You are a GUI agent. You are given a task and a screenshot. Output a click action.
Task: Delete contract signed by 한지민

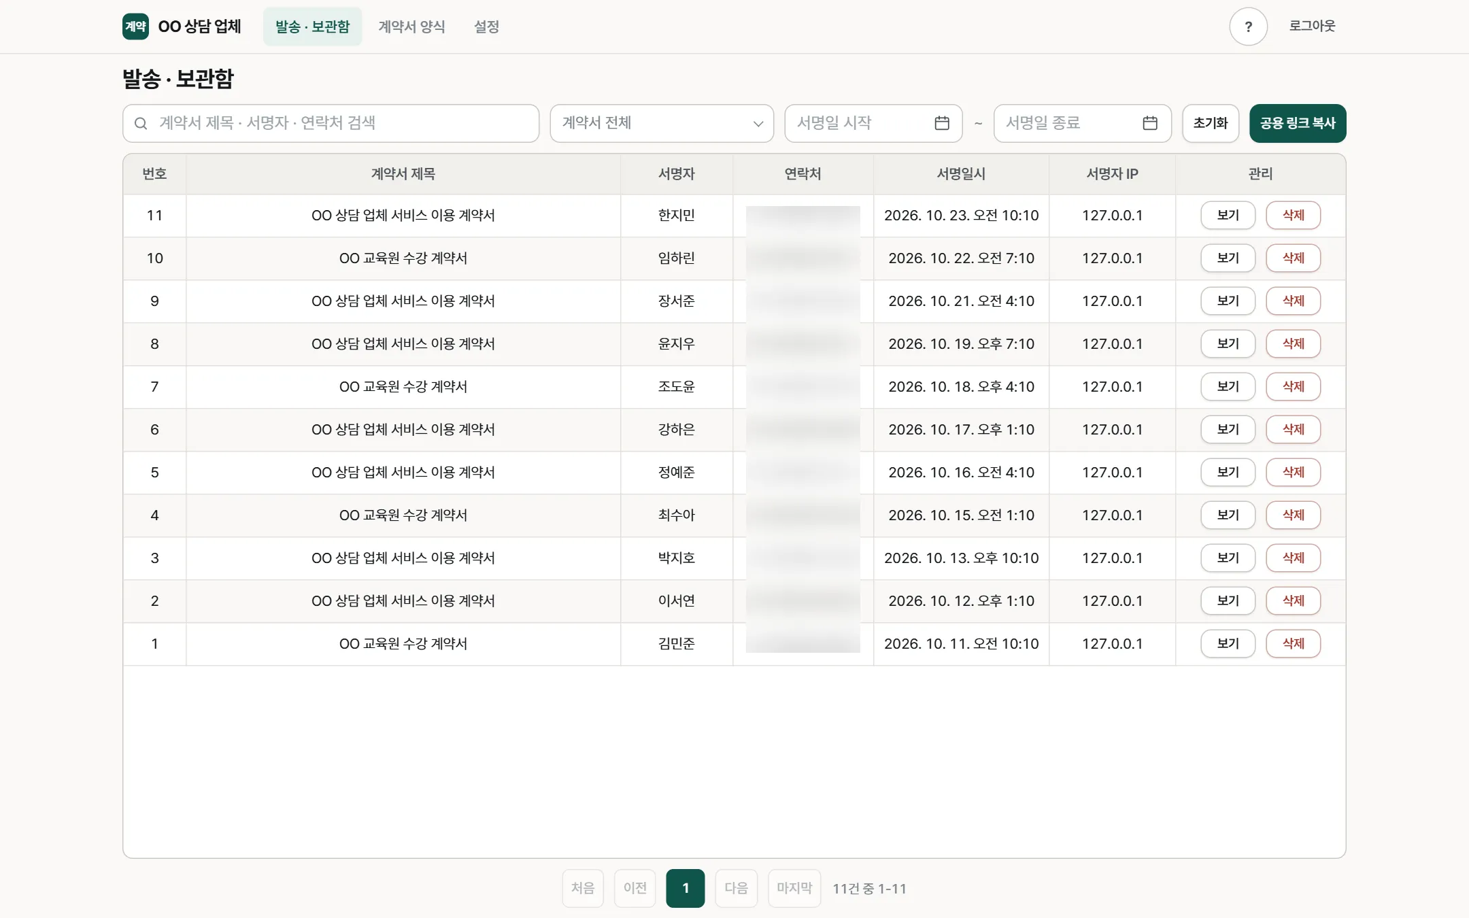coord(1293,216)
